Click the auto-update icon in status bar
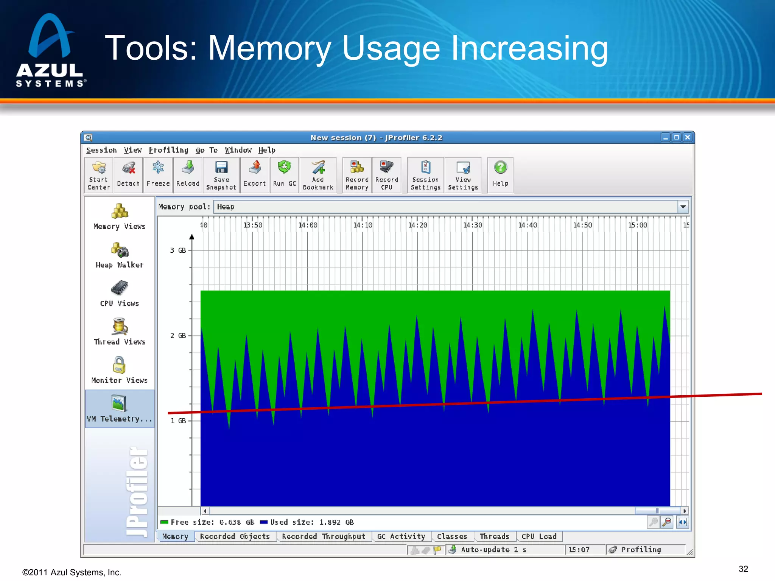Screen dimensions: 775x581 pyautogui.click(x=452, y=550)
